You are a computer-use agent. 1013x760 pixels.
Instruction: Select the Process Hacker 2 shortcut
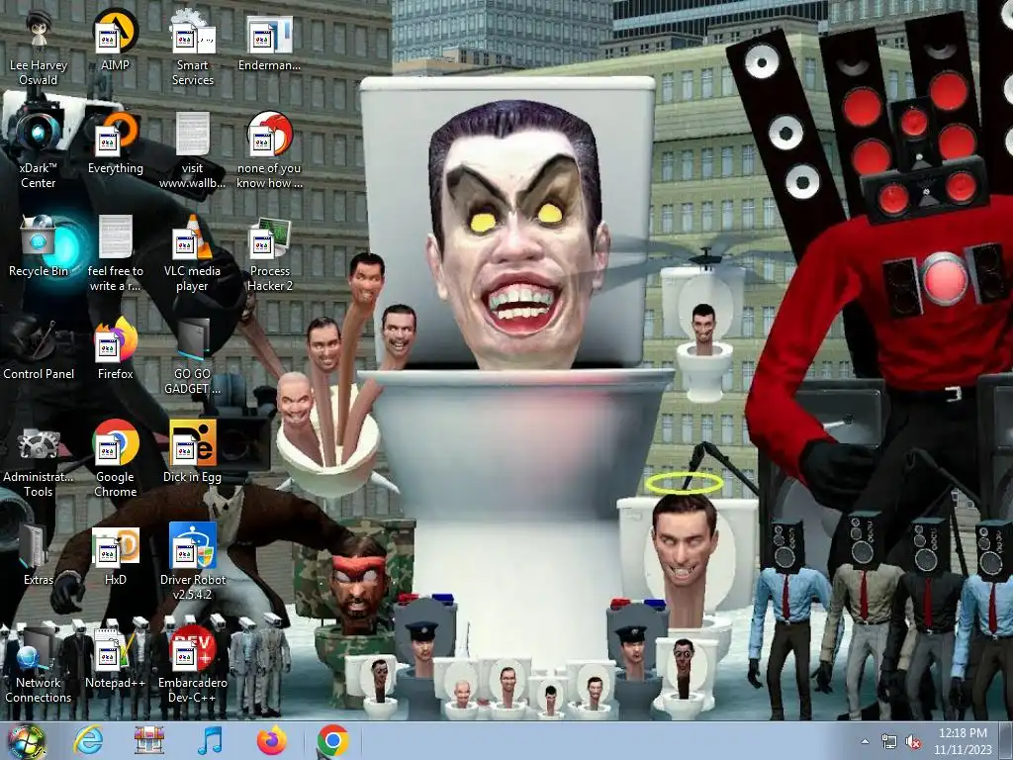(269, 252)
